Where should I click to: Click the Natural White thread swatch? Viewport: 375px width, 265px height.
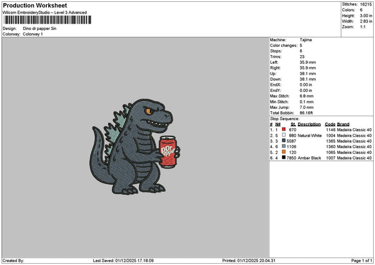pos(284,135)
